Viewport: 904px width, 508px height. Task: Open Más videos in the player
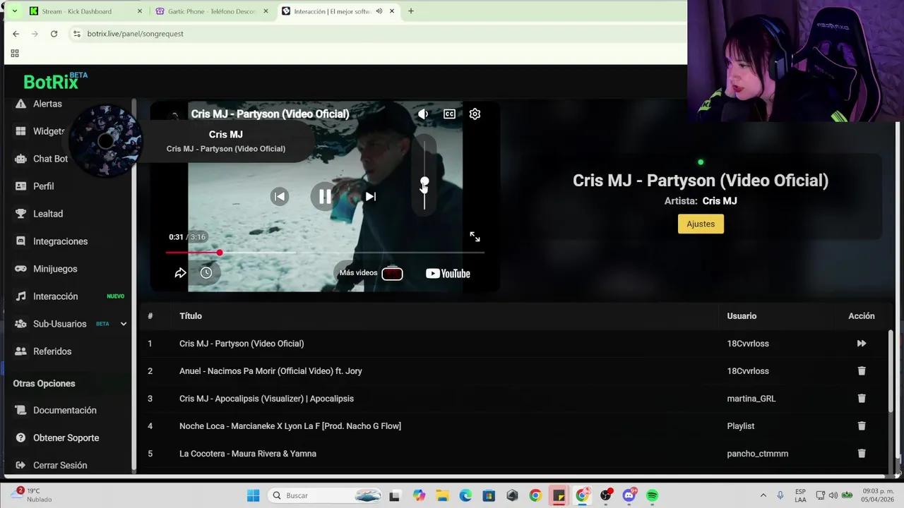pyautogui.click(x=370, y=273)
